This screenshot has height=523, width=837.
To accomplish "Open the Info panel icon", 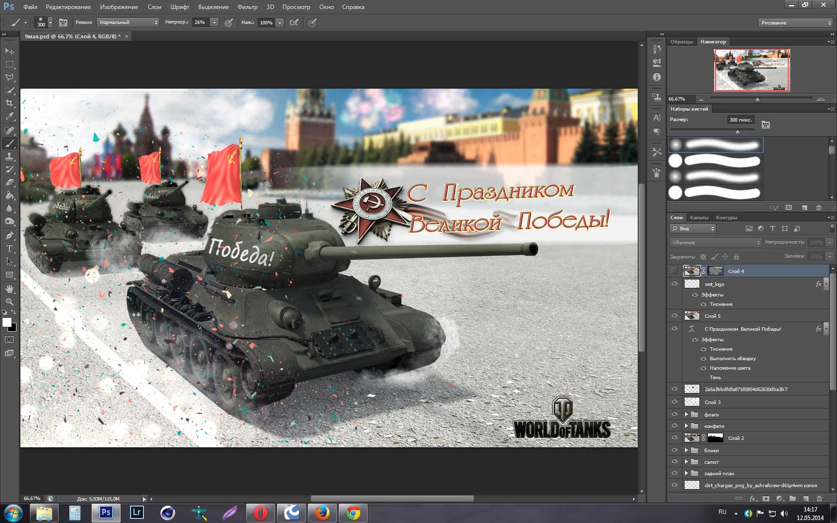I will point(657,77).
